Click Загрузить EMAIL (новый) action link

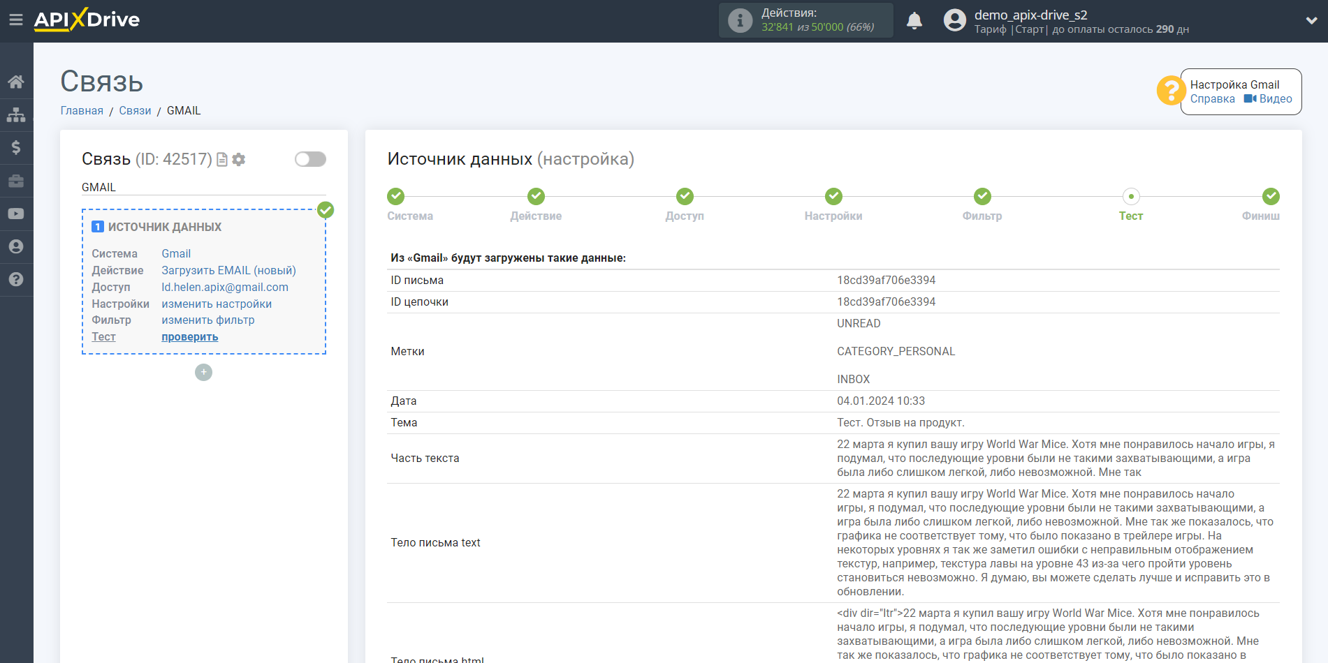[228, 271]
